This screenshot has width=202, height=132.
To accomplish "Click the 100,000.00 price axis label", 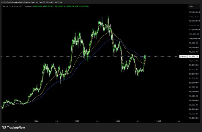I will (x=194, y=39).
